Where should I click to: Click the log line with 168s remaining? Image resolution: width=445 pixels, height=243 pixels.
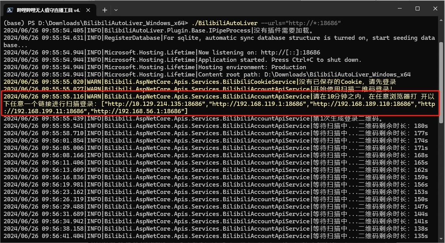coord(216,155)
